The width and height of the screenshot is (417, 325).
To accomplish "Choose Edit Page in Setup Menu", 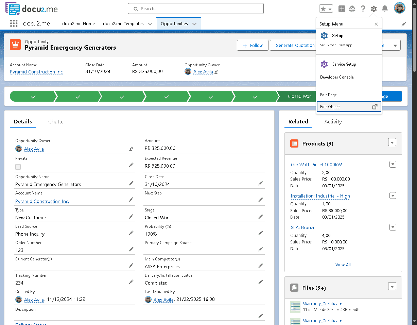I will pyautogui.click(x=349, y=95).
